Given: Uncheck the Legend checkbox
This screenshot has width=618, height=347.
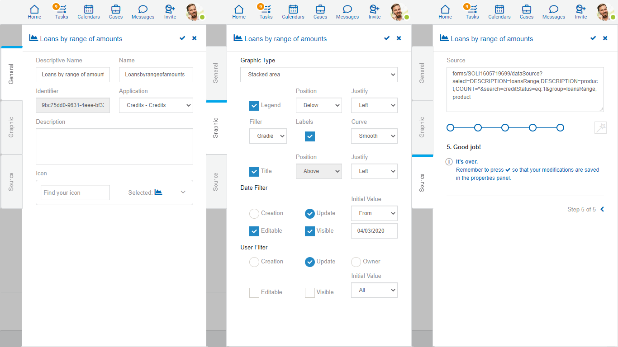Looking at the screenshot, I should click(254, 105).
